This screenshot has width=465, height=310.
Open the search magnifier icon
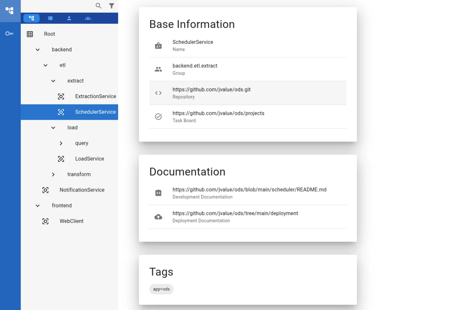(98, 6)
